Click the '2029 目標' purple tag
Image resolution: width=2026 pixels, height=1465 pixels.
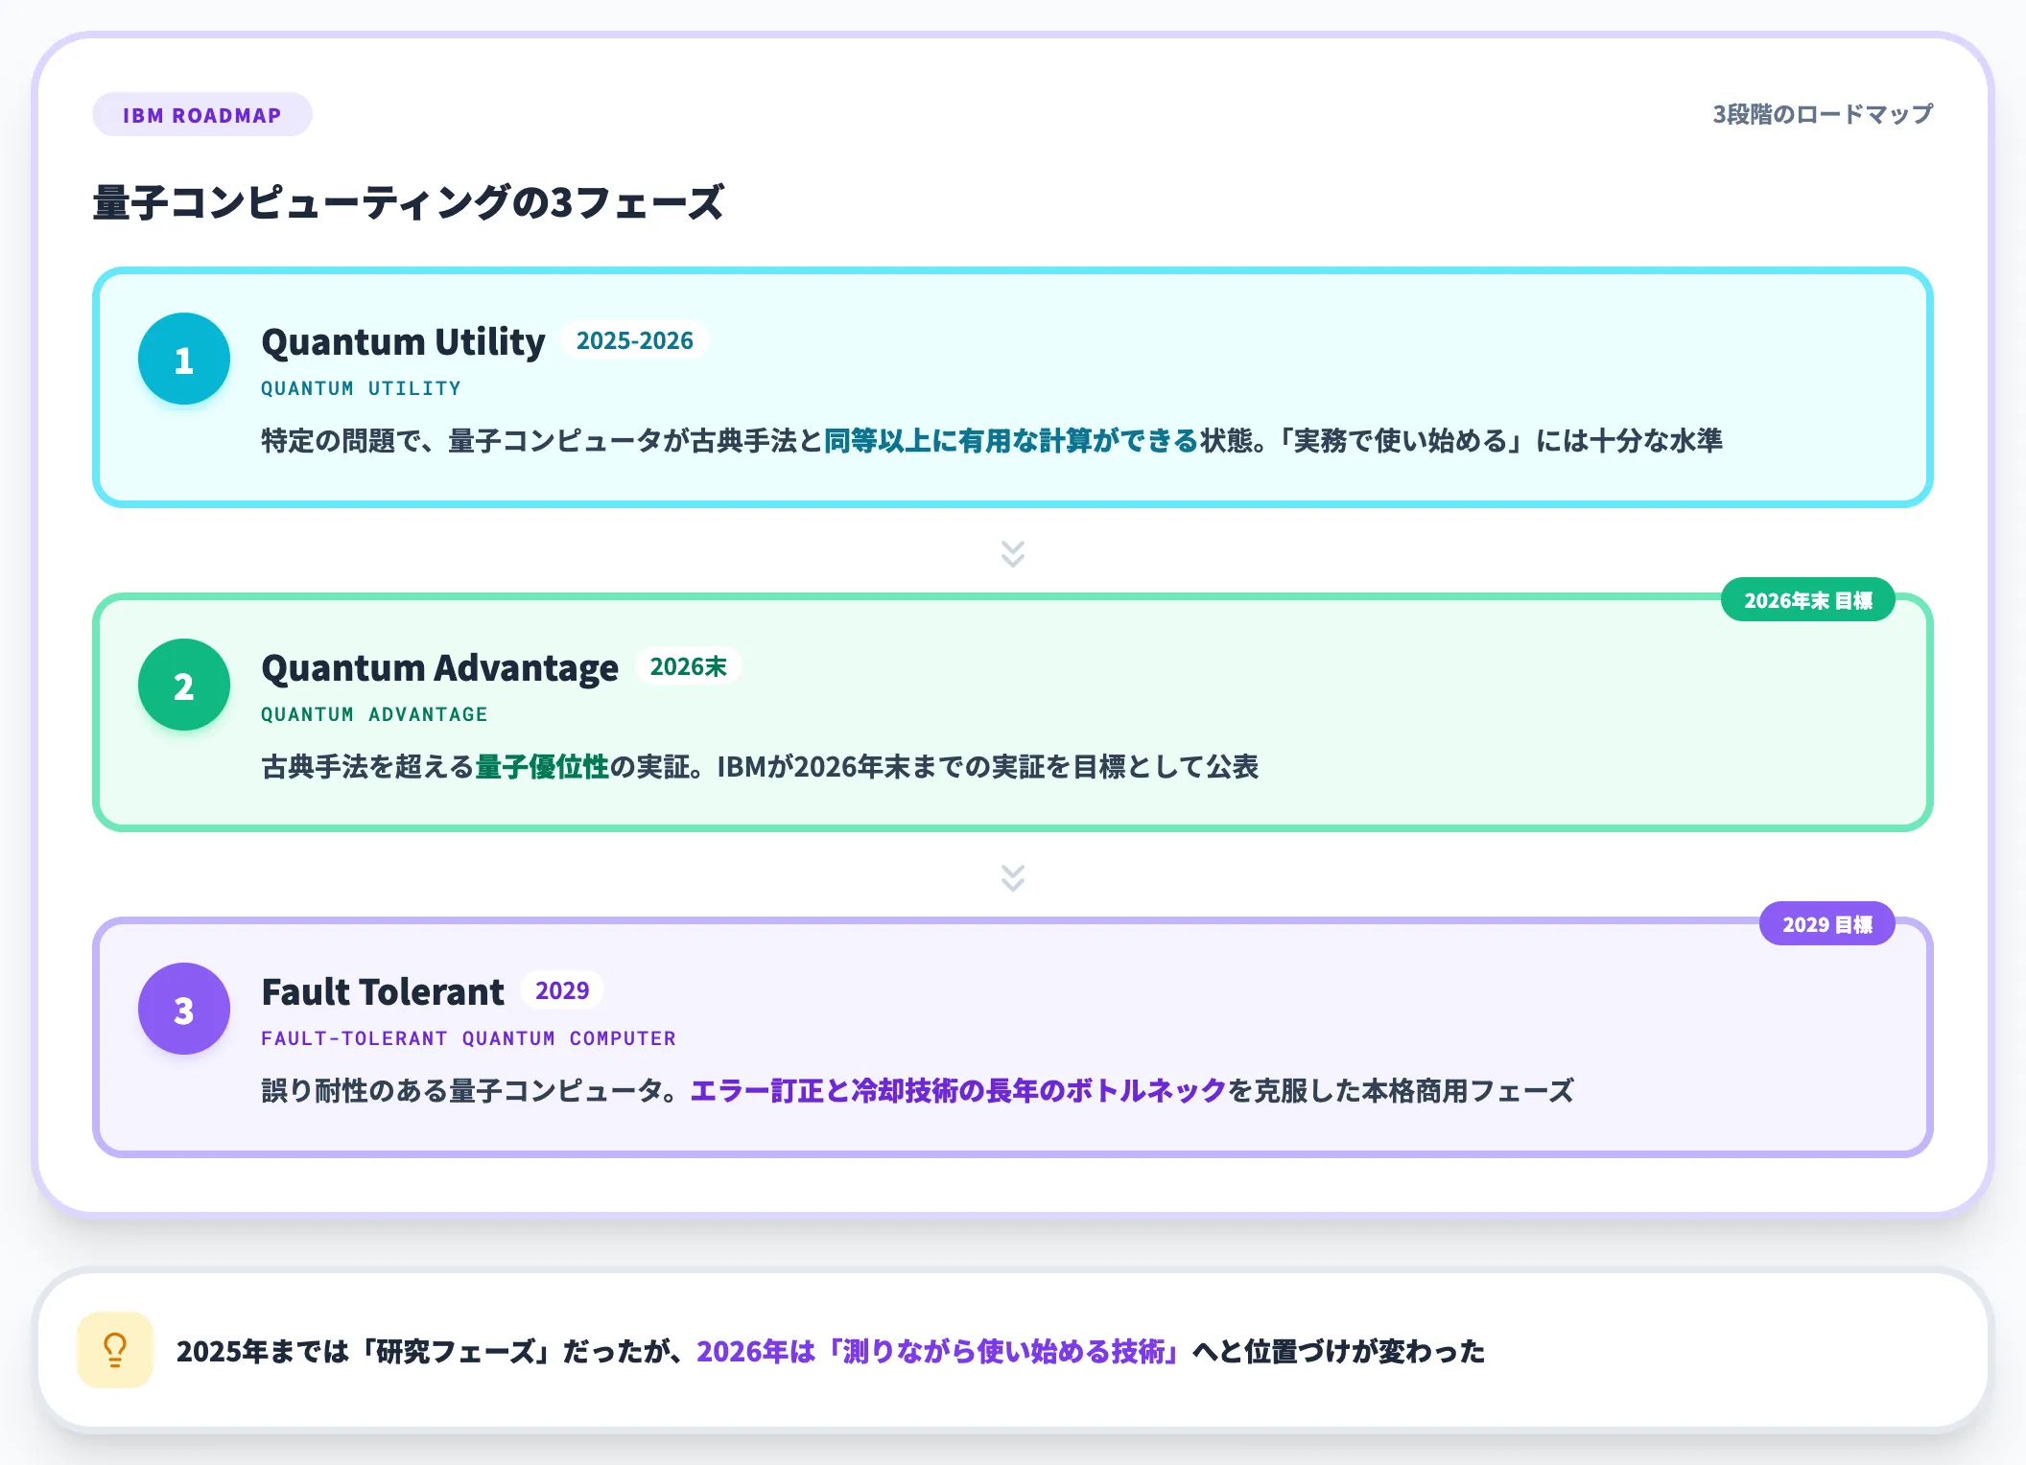click(x=1826, y=924)
